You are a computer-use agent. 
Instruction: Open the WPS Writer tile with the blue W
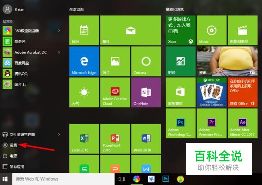pos(146,164)
